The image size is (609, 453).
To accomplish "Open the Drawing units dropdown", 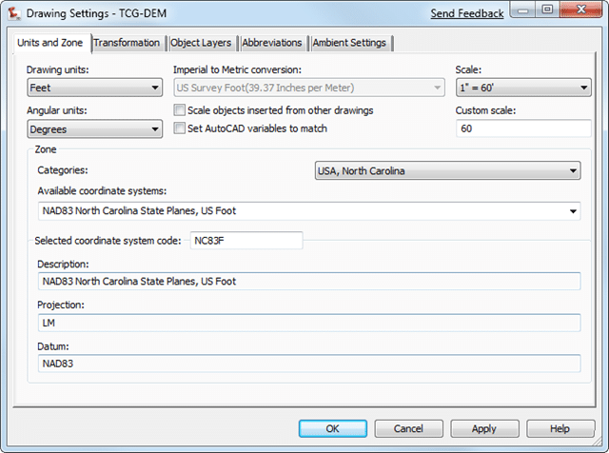I will coord(94,89).
